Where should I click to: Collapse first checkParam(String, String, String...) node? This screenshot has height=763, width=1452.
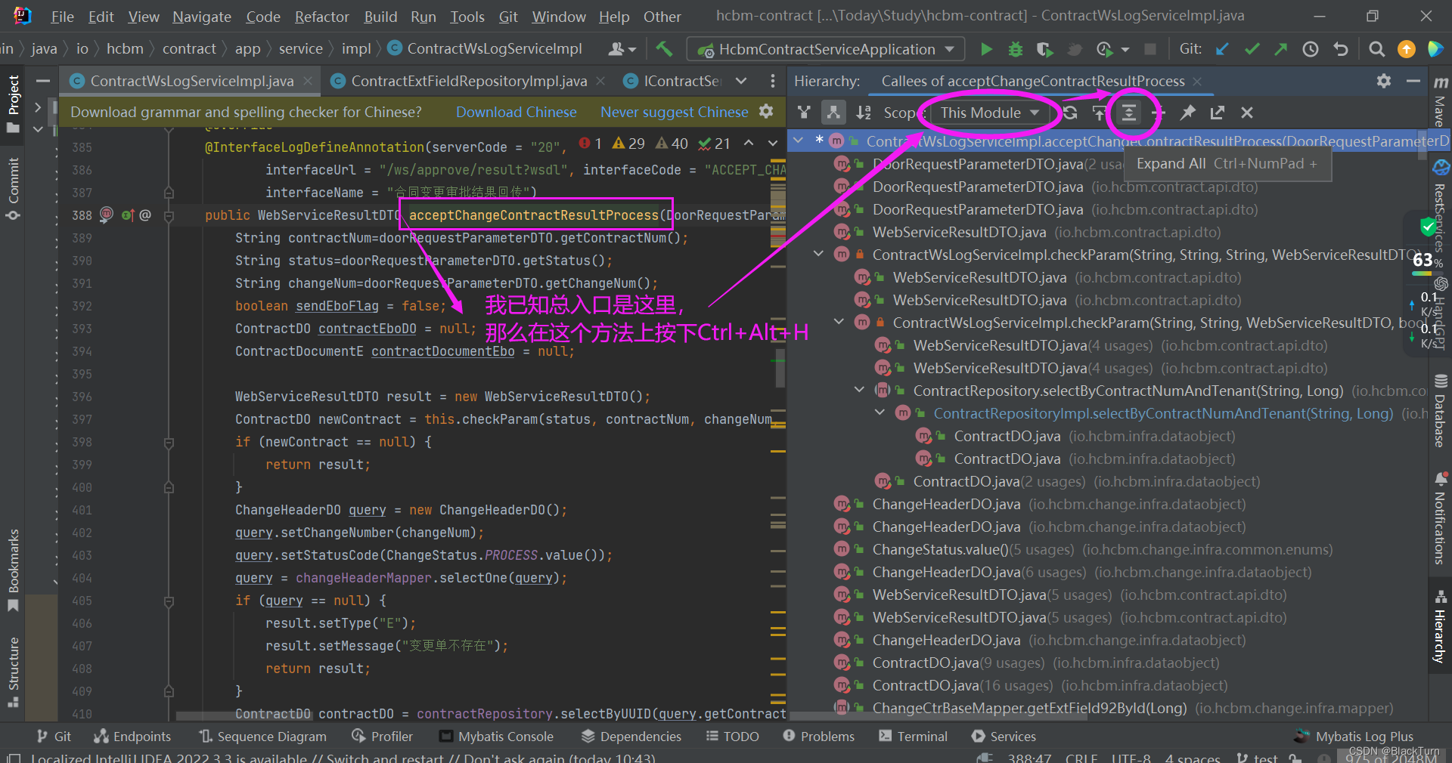point(818,254)
